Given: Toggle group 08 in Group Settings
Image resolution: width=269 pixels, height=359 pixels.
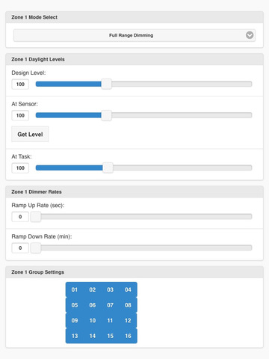Looking at the screenshot, I should click(x=128, y=305).
